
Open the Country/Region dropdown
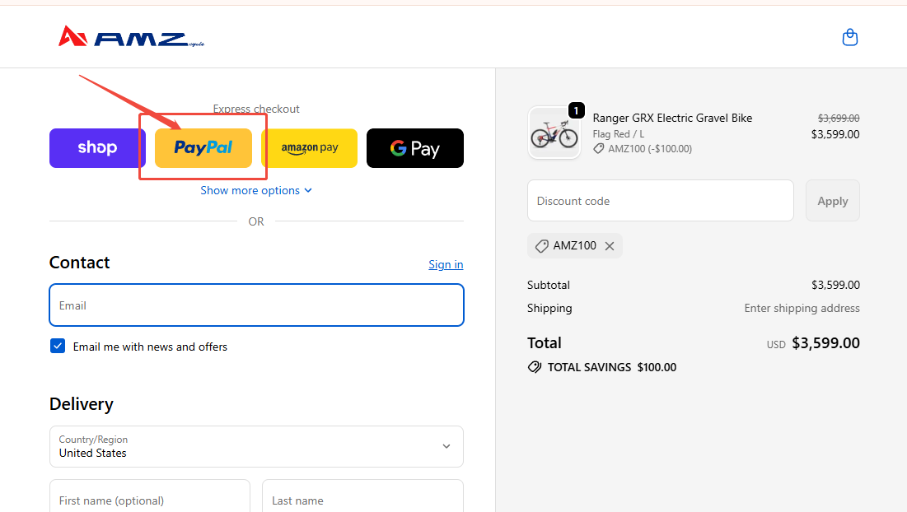pos(256,446)
